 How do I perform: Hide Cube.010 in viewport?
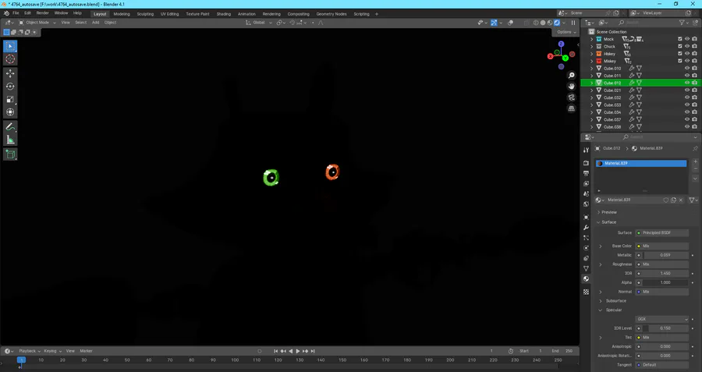(x=687, y=68)
